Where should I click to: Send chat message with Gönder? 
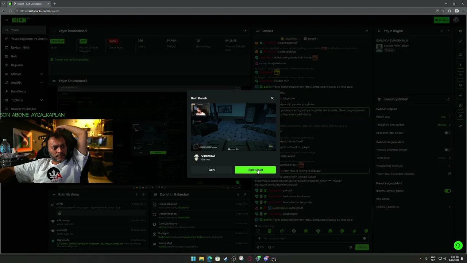[x=362, y=247]
